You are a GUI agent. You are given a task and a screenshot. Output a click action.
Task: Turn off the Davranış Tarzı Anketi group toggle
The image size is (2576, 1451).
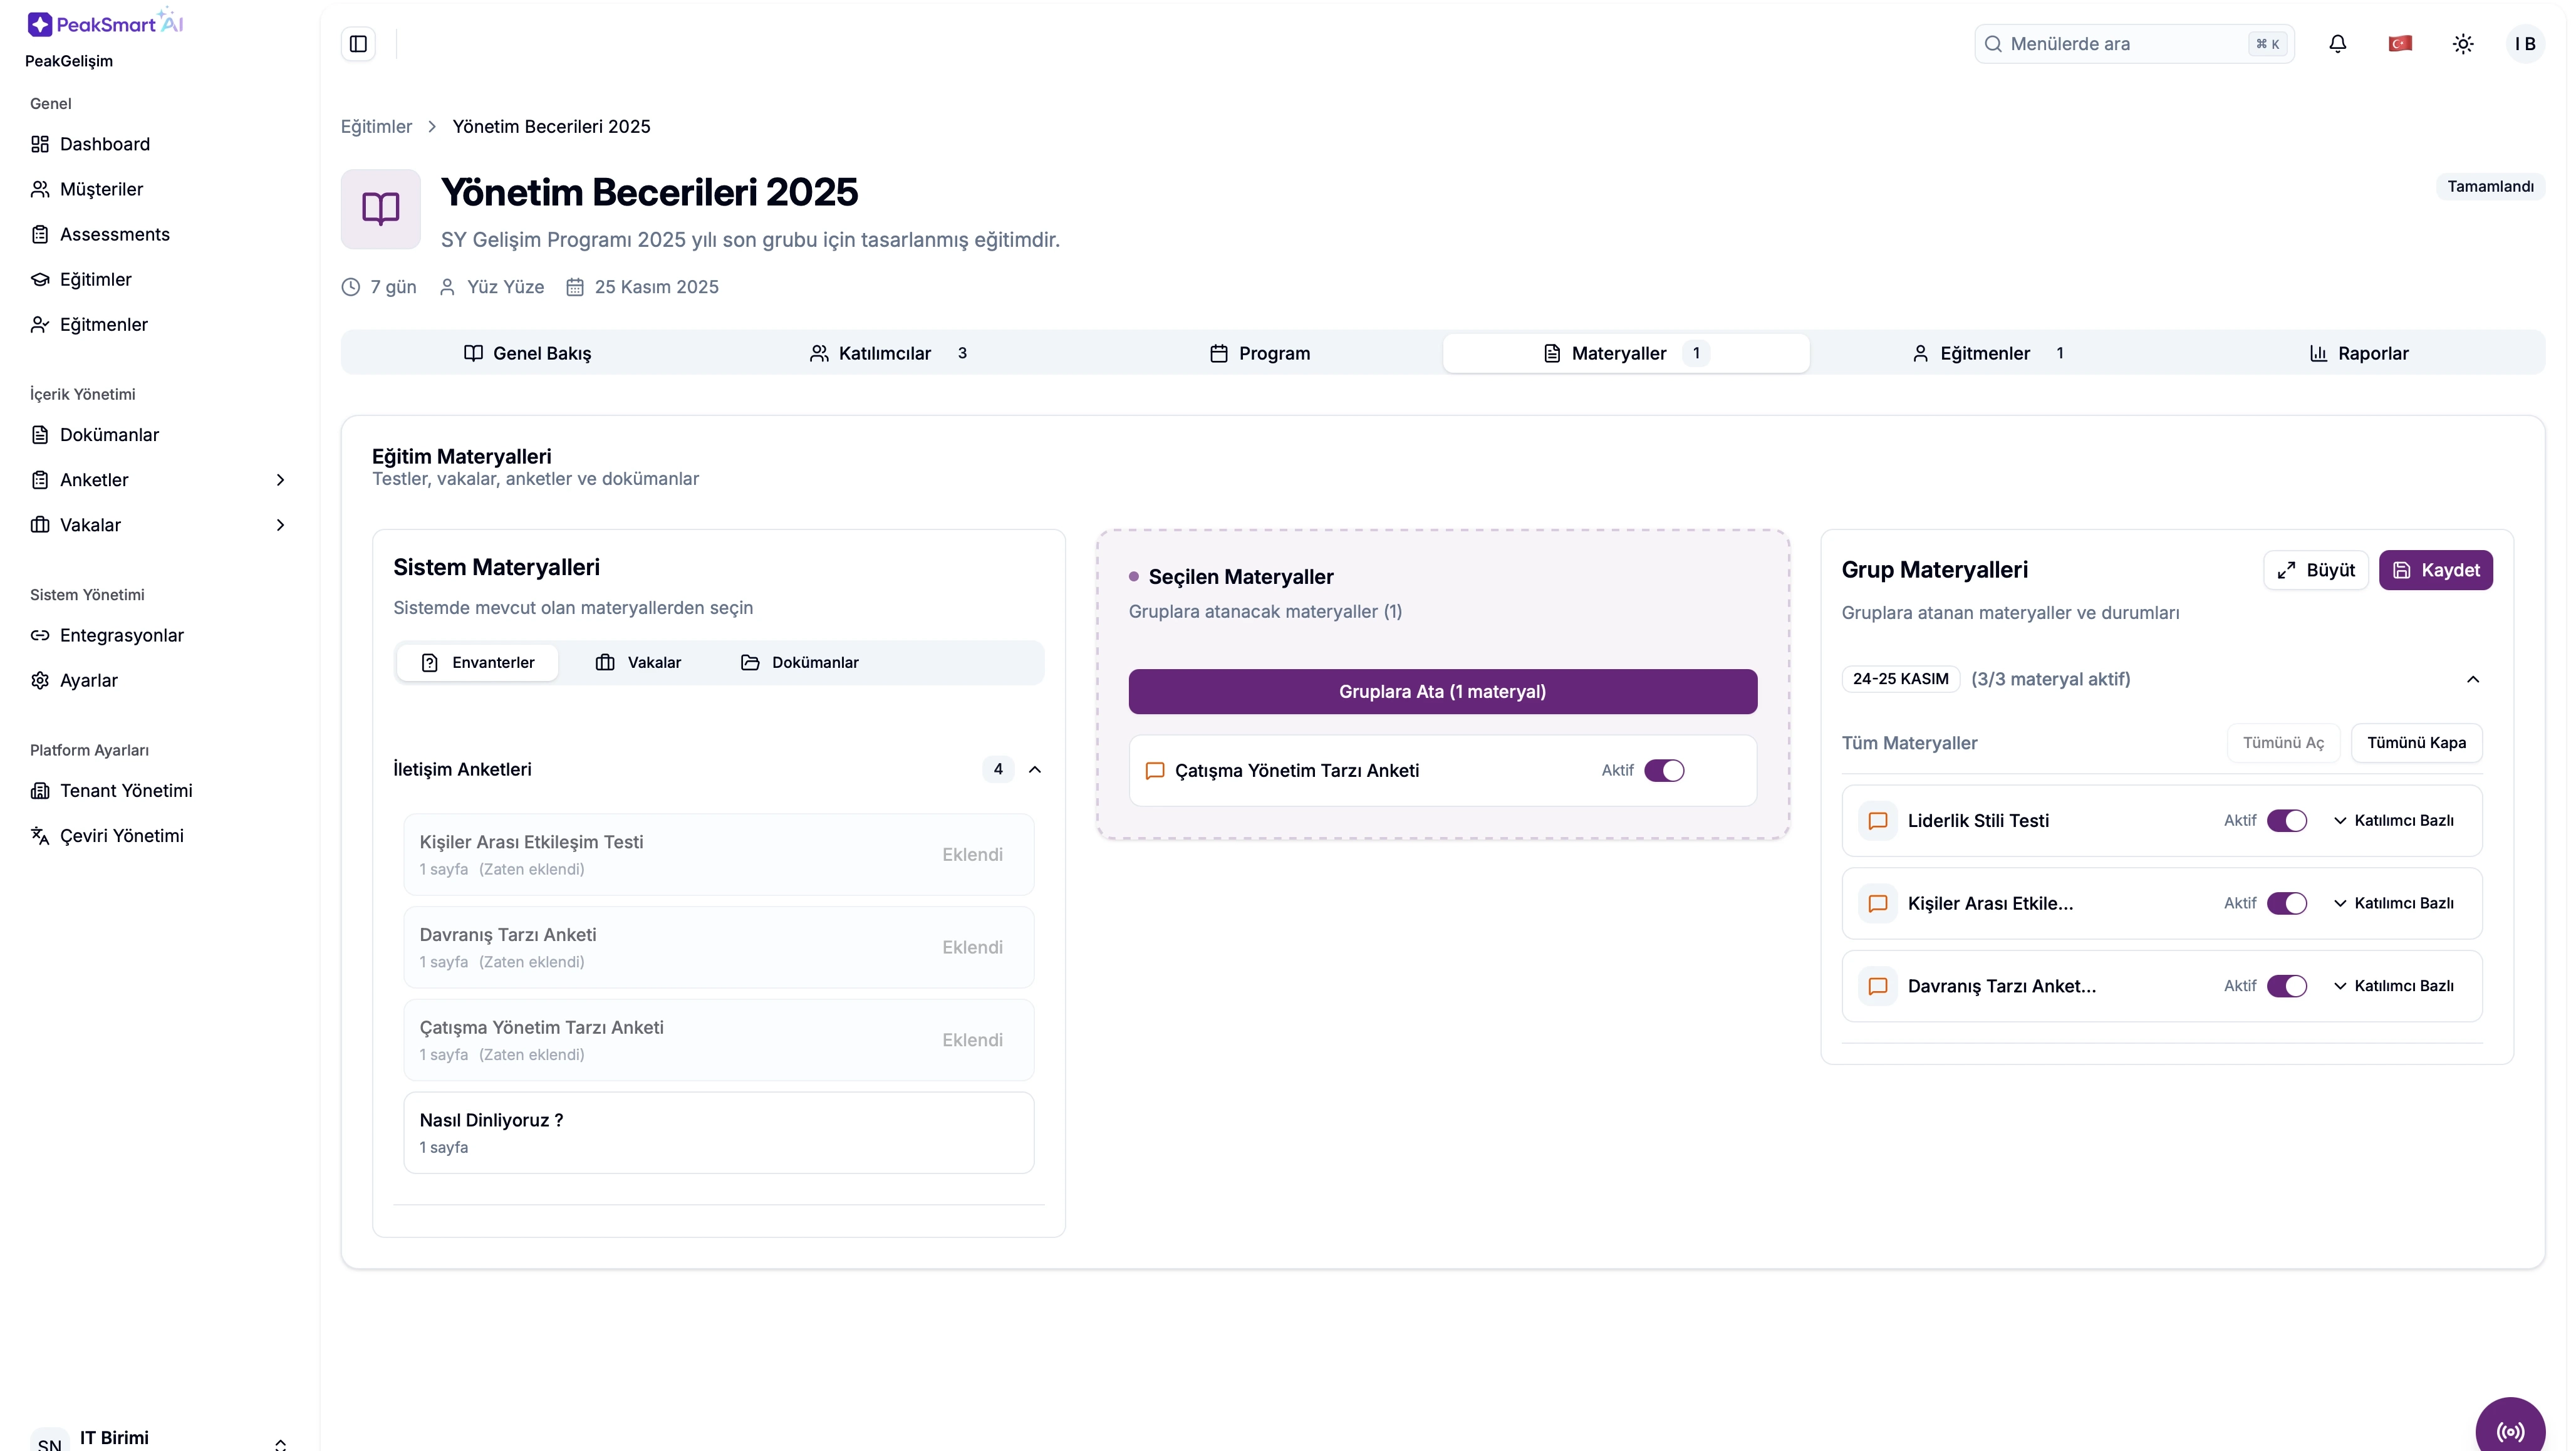[2286, 986]
